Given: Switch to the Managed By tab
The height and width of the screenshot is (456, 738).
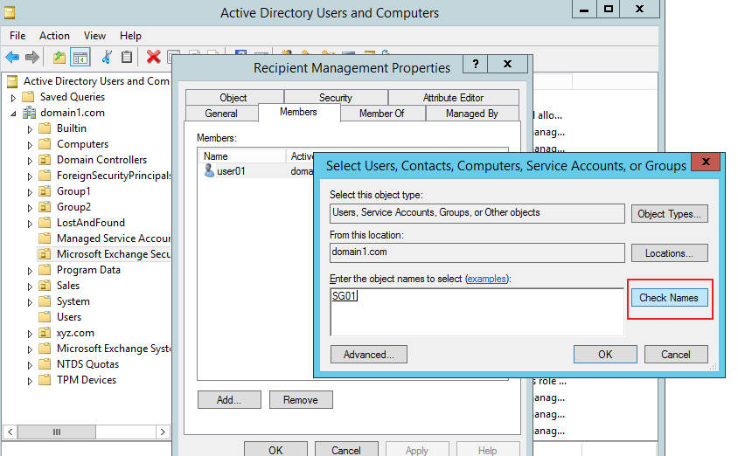Looking at the screenshot, I should click(x=472, y=114).
